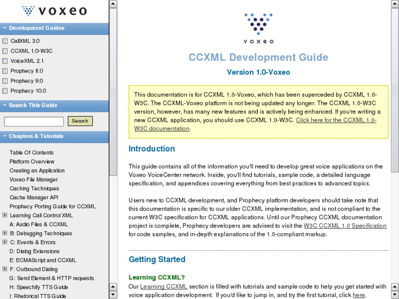This screenshot has height=299, width=399.
Task: Open the CCXML 1.0-W3C guide
Action: click(x=31, y=51)
